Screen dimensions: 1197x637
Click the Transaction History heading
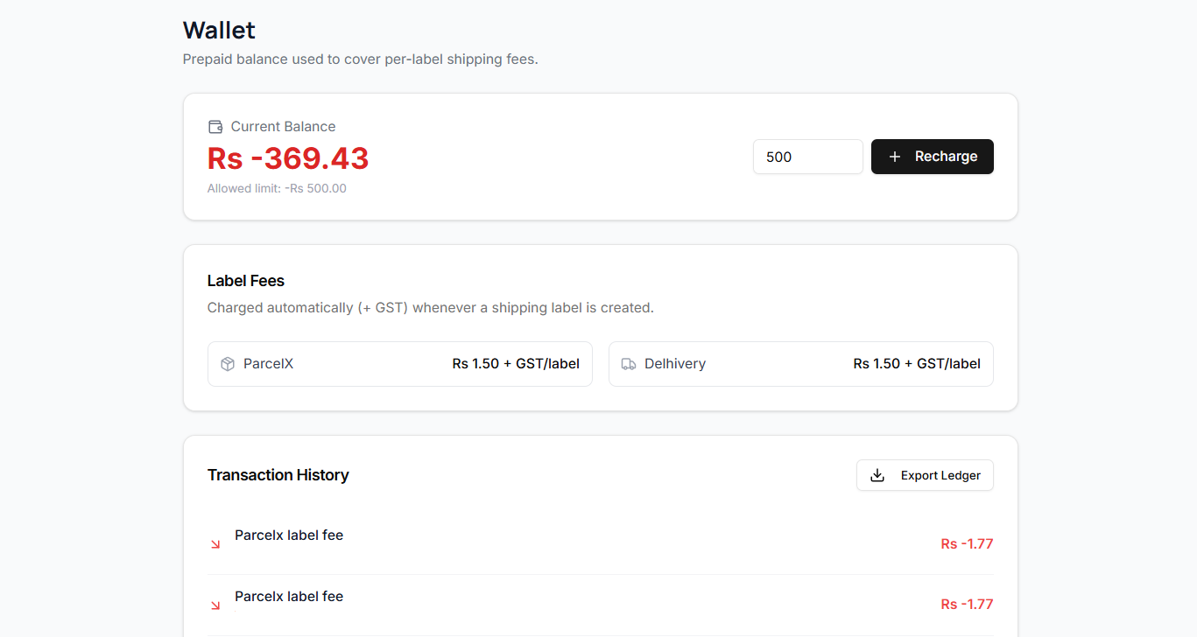click(x=278, y=475)
